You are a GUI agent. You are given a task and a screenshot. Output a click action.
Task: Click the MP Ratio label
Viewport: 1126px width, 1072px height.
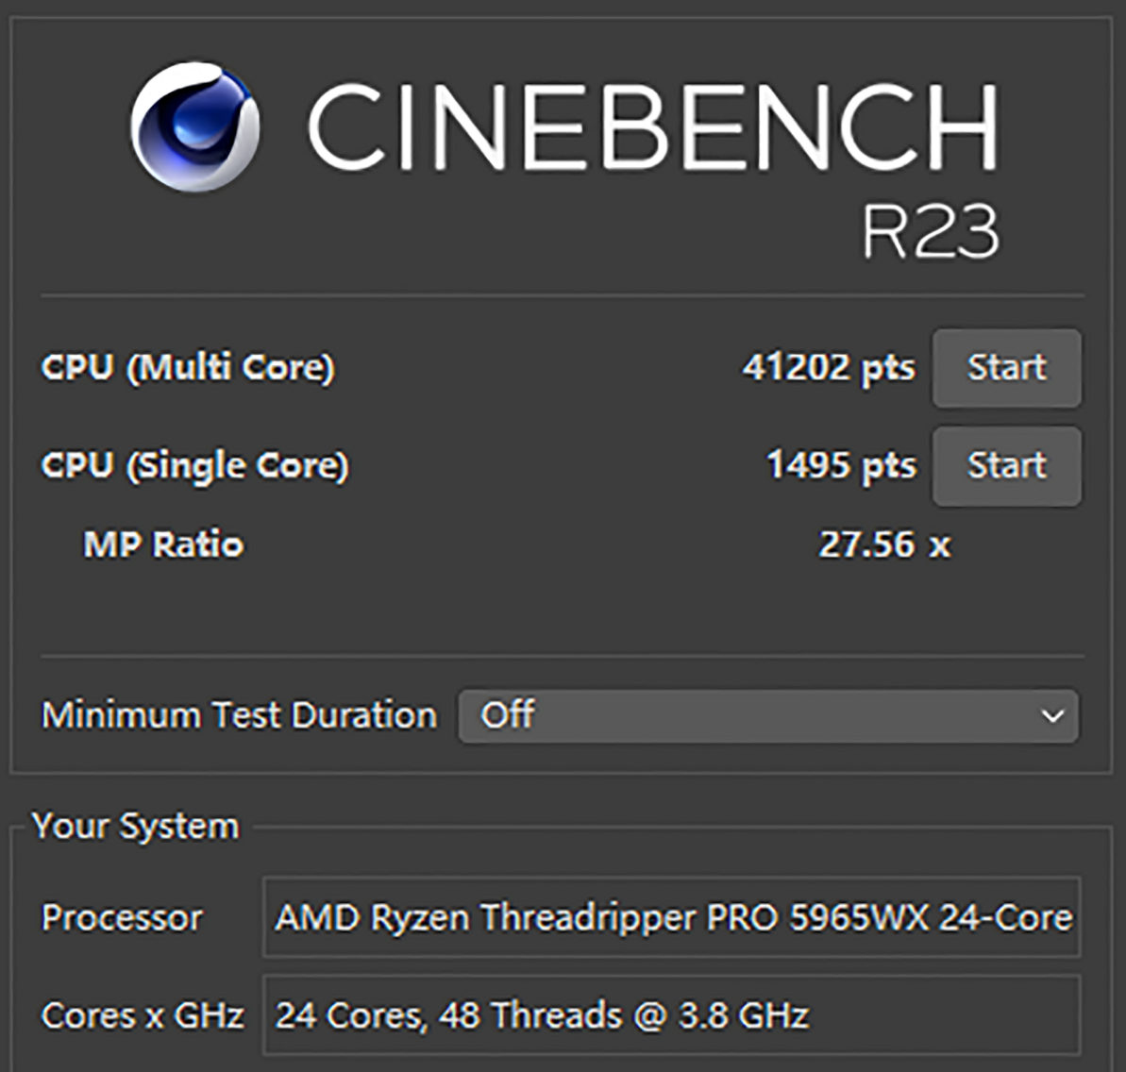point(163,544)
